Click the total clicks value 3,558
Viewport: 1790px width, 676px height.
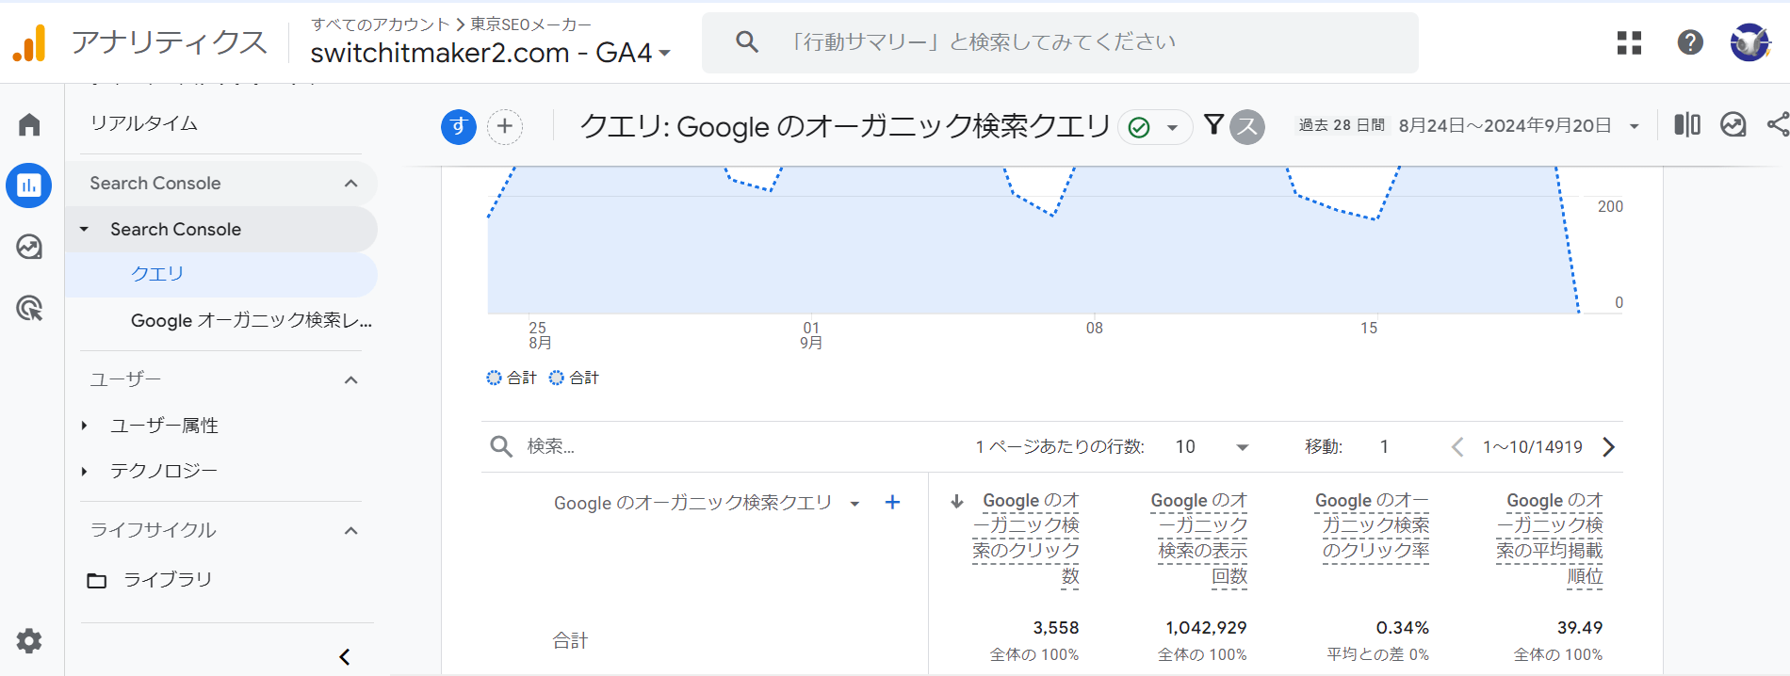[1056, 628]
